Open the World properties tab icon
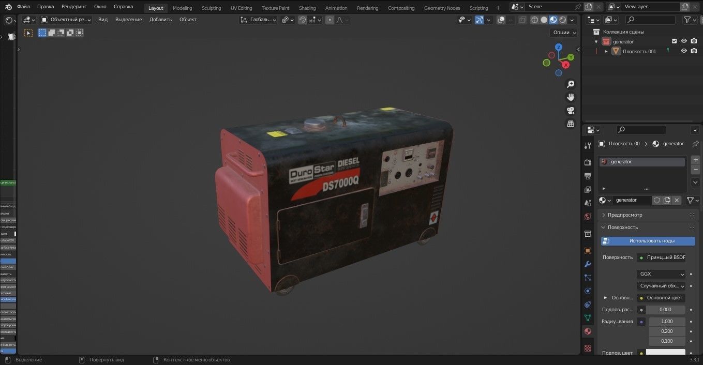 588,217
